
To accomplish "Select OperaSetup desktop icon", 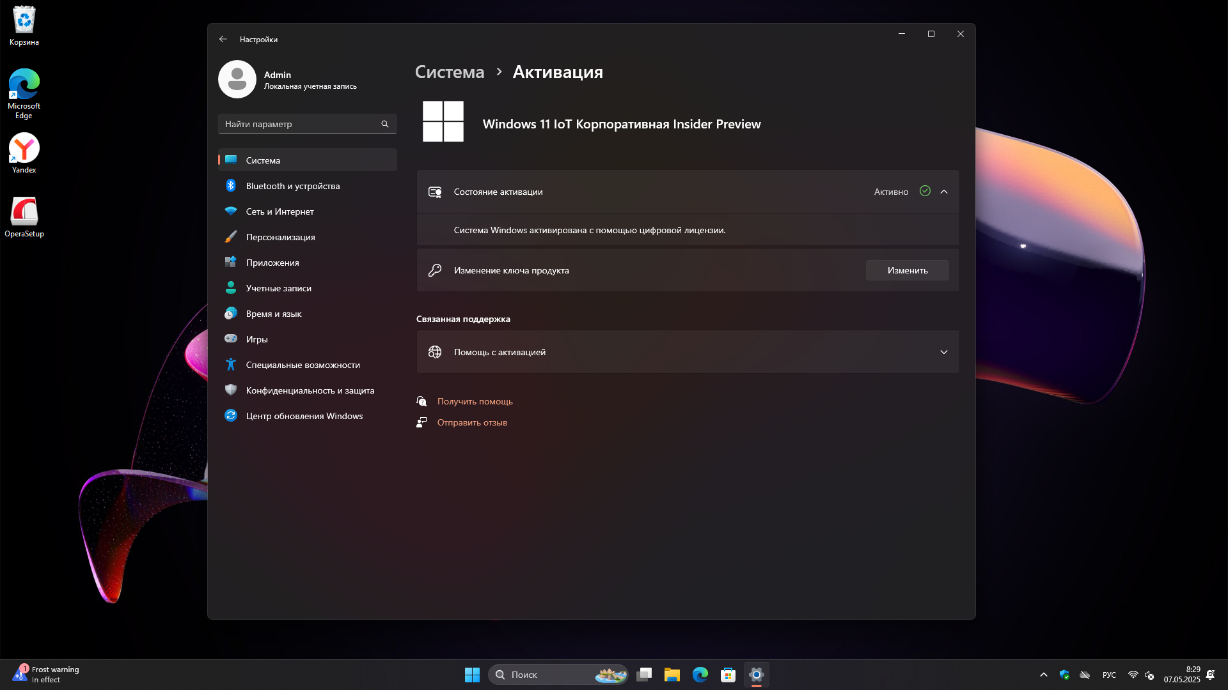I will [24, 217].
